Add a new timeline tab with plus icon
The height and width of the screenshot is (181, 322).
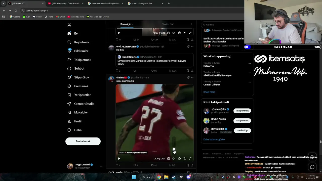click(x=191, y=24)
